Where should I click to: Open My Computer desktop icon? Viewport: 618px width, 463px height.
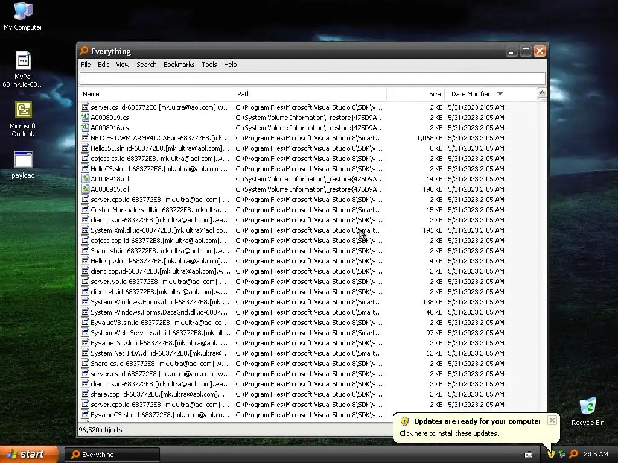click(x=23, y=16)
